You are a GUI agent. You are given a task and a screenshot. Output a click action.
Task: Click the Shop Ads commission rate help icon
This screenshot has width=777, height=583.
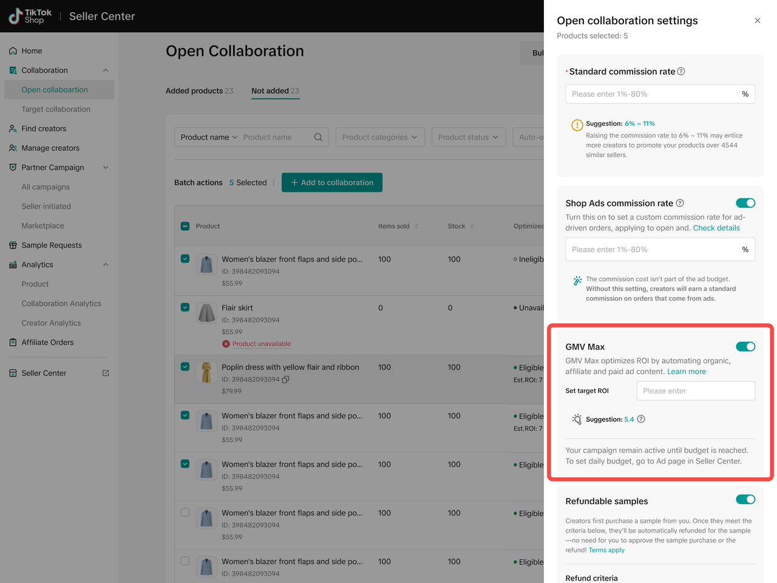click(x=680, y=203)
